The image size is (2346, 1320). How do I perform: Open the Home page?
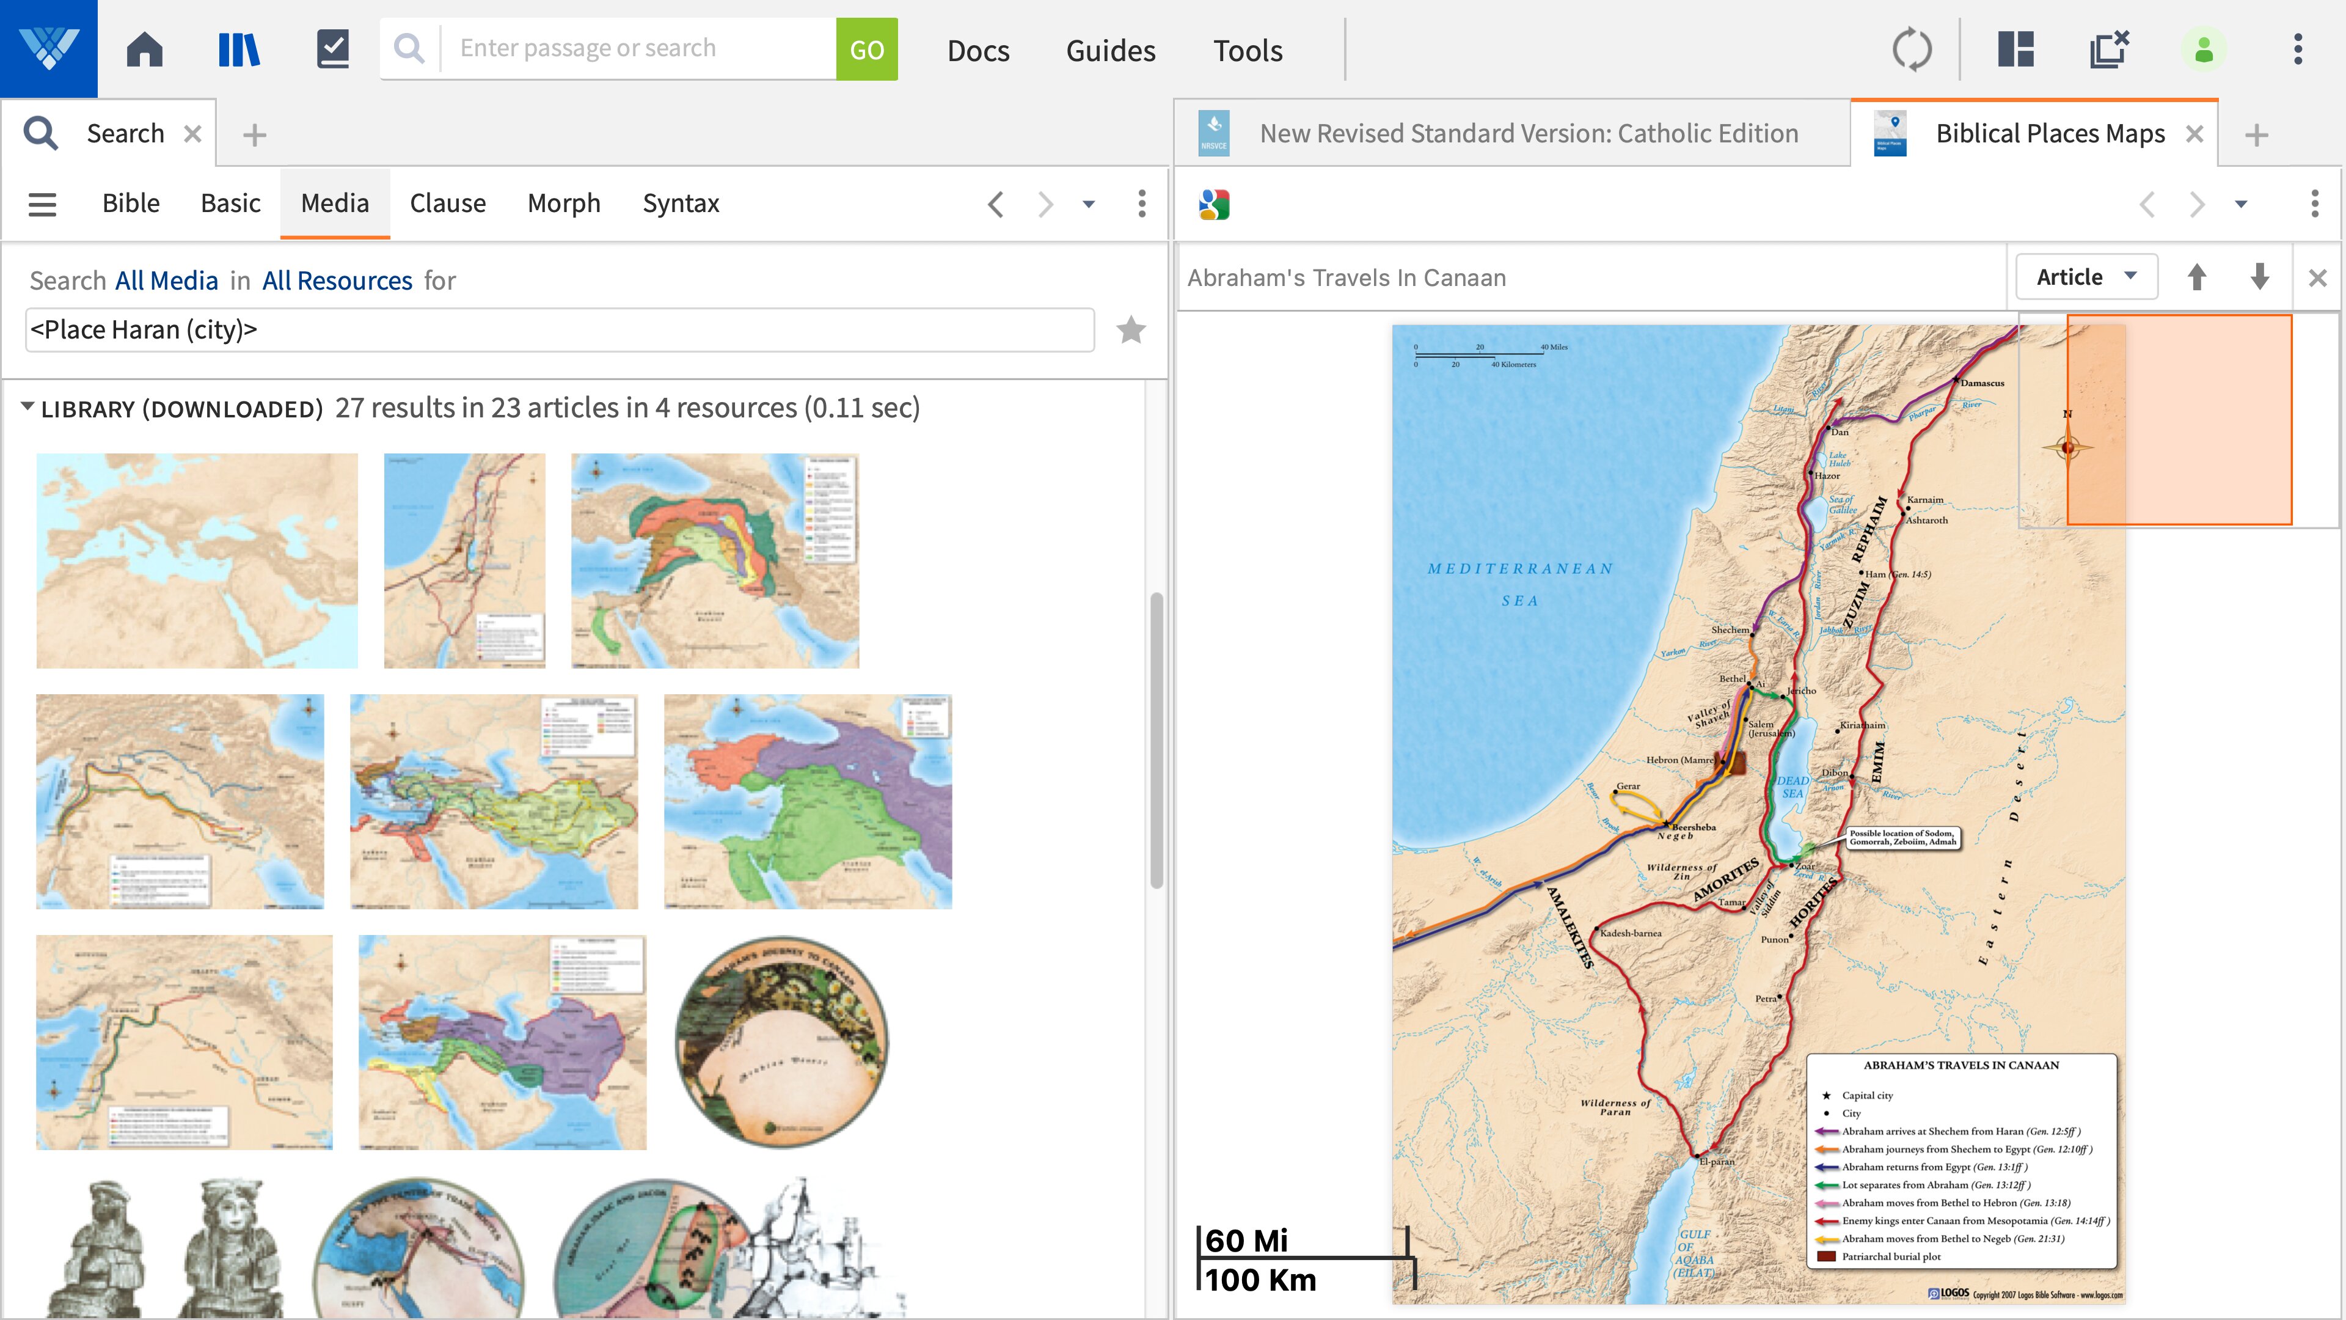[146, 49]
